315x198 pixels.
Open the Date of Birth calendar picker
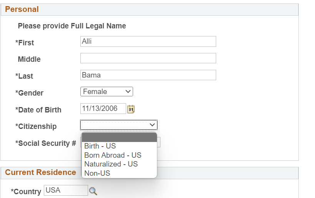(x=131, y=109)
